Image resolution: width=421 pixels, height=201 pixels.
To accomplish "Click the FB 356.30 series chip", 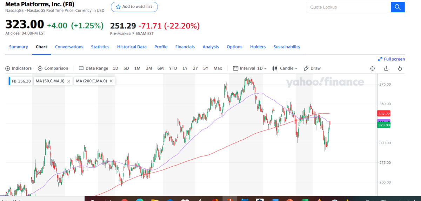I will 21,81.
